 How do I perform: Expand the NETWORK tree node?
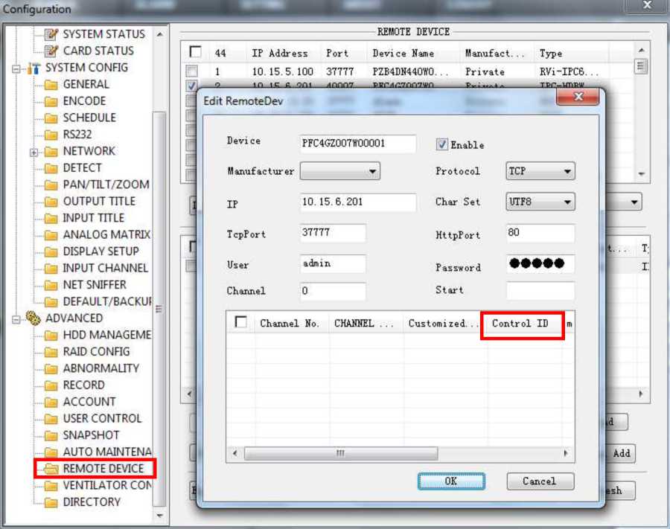pos(33,152)
